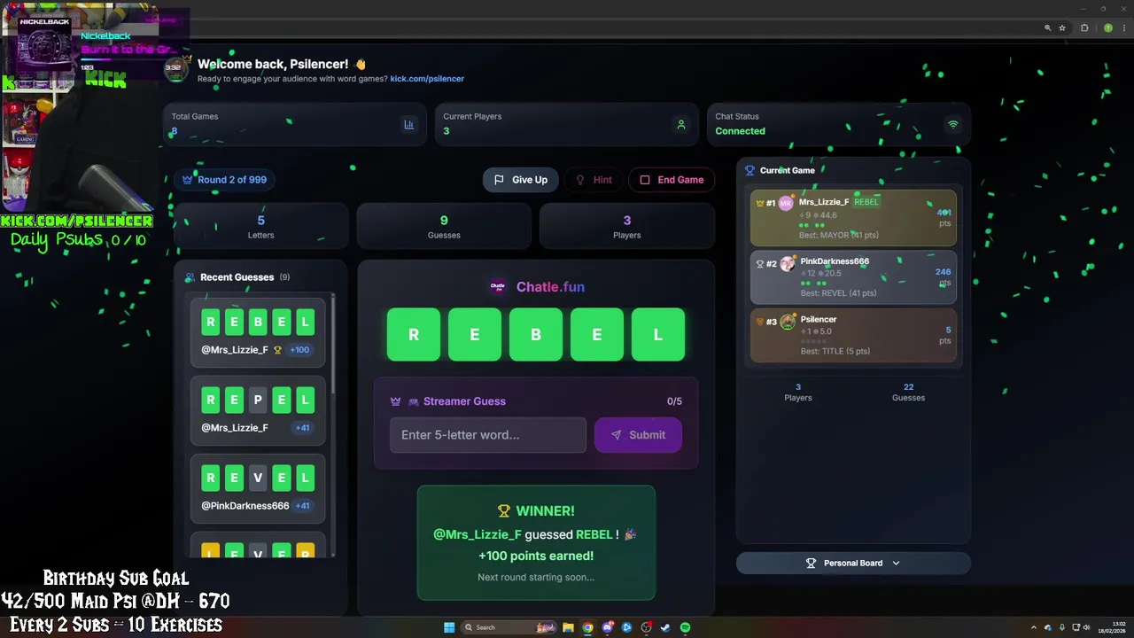Click the Round 2 of 999 badge
Image resolution: width=1134 pixels, height=638 pixels.
tap(224, 180)
